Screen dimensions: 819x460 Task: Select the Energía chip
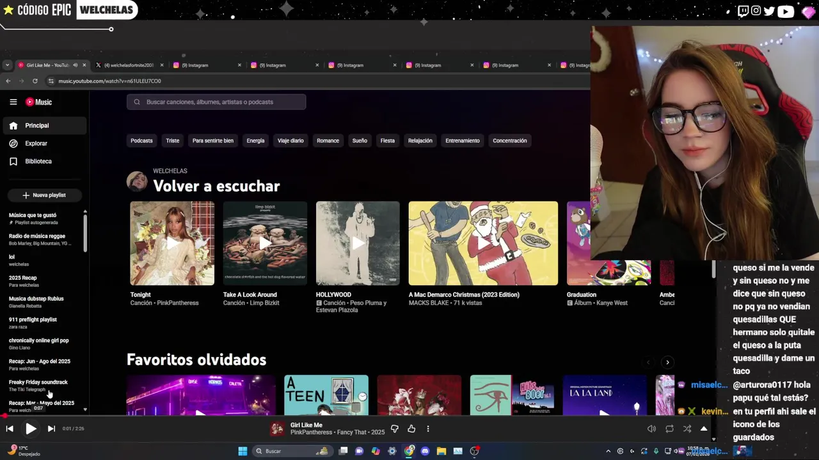coord(255,141)
